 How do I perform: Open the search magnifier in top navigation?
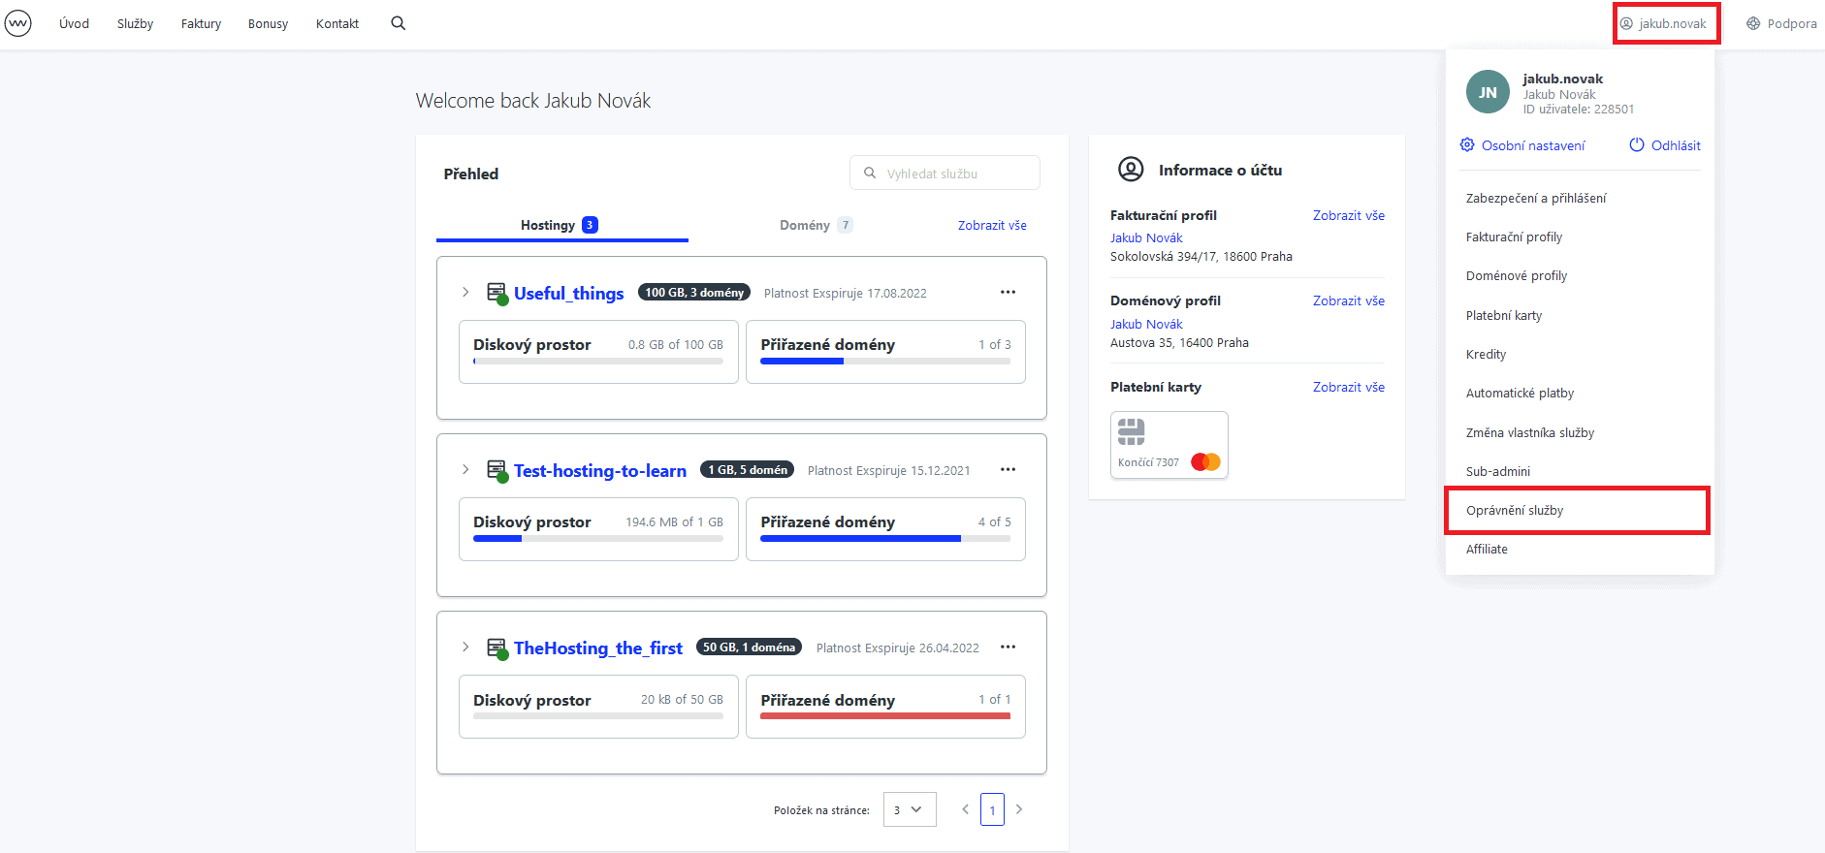tap(398, 23)
